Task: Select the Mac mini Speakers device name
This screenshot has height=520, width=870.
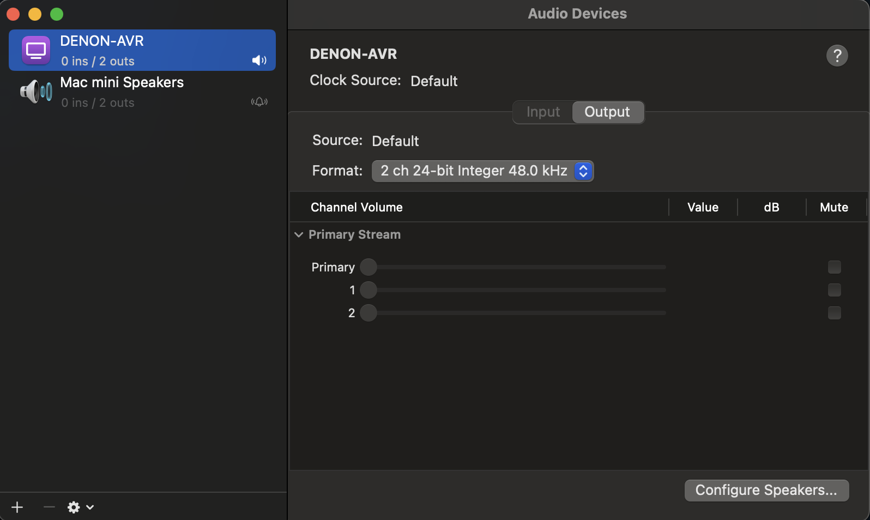Action: click(x=122, y=82)
